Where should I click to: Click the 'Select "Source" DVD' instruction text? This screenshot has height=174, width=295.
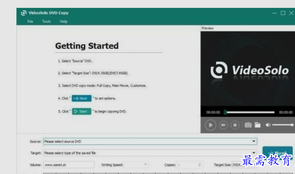click(x=75, y=61)
